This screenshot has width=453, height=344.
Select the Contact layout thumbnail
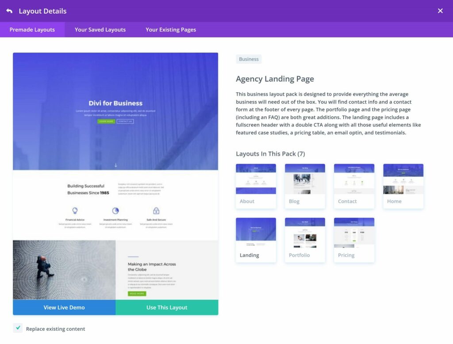[x=354, y=186]
